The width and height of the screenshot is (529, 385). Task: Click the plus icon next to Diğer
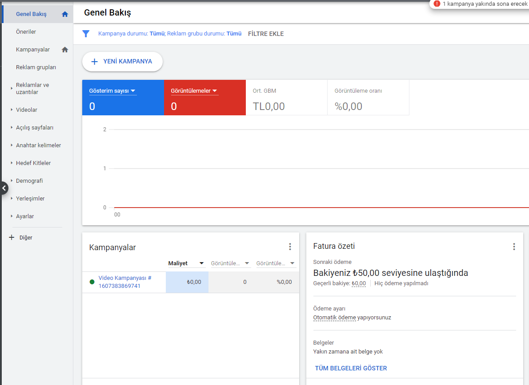(x=12, y=238)
